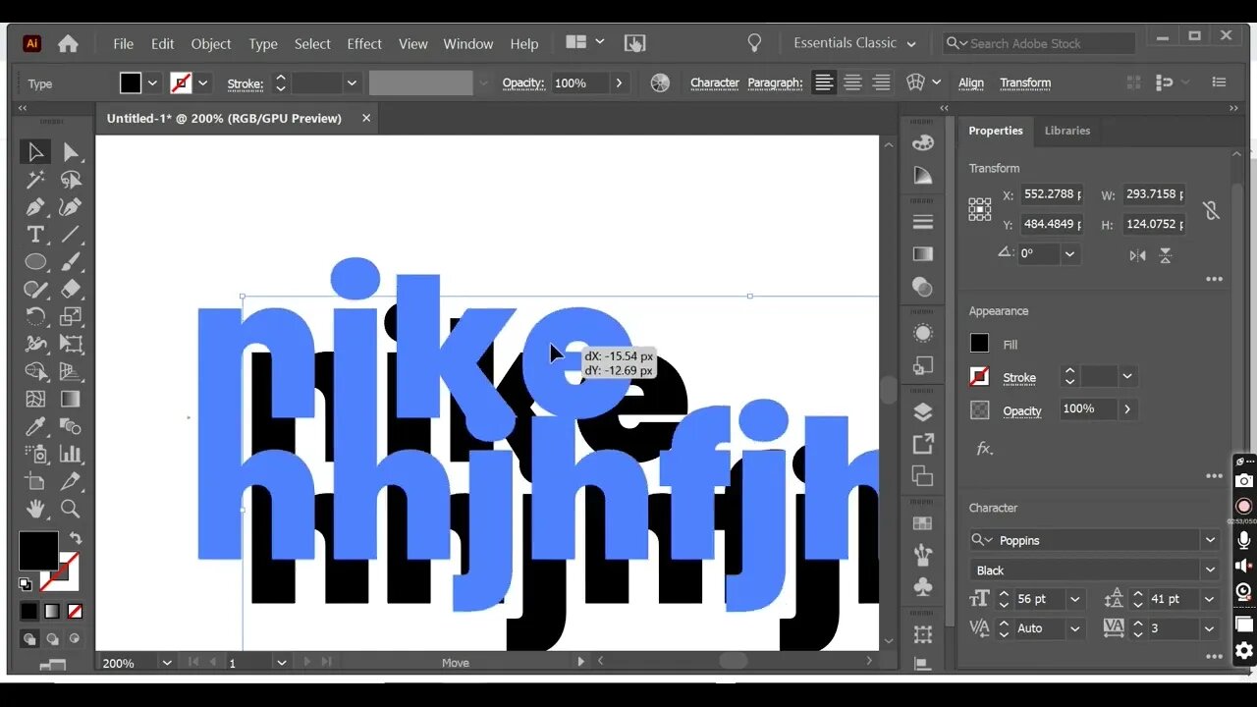1257x707 pixels.
Task: Expand the rotation angle dropdown
Action: point(1070,253)
